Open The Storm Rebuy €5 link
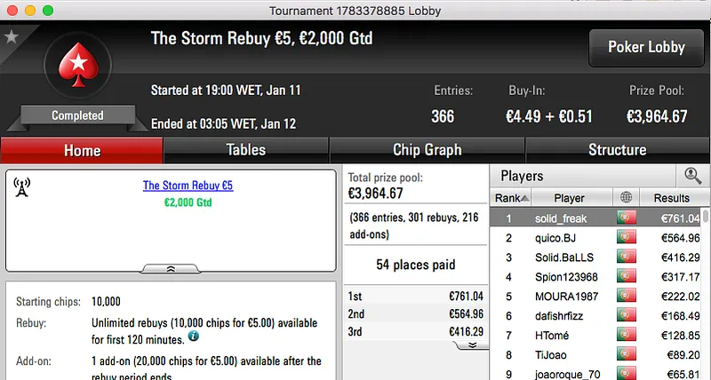This screenshot has width=711, height=380. tap(188, 186)
